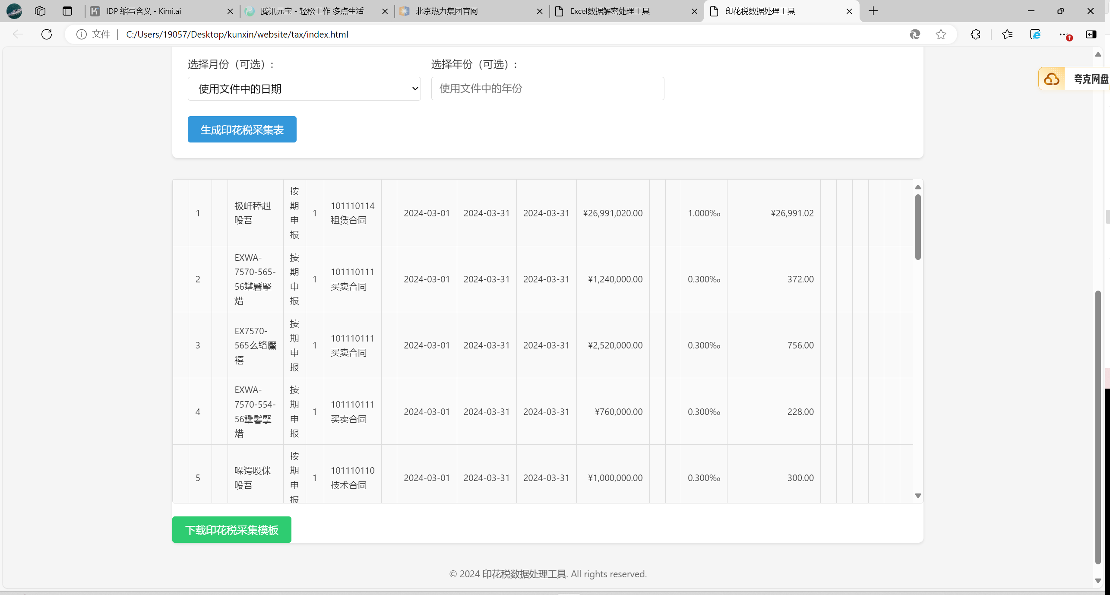Refresh the page with reload icon
Image resolution: width=1110 pixels, height=595 pixels.
[x=47, y=34]
